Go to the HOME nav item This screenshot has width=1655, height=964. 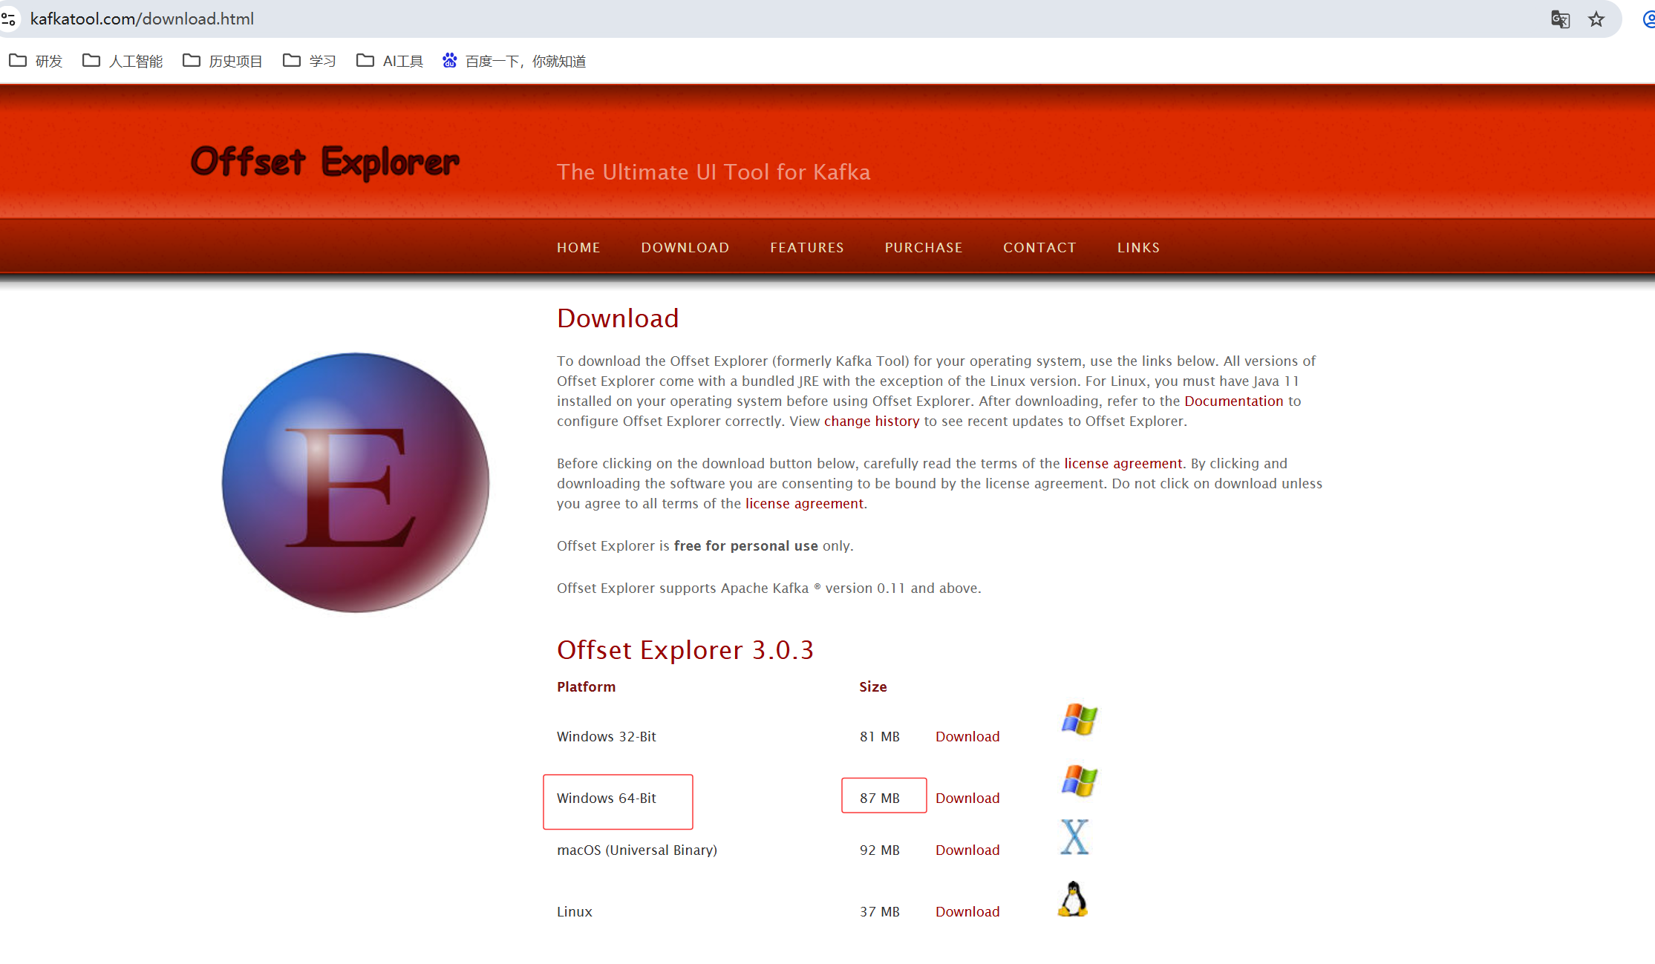pos(578,248)
